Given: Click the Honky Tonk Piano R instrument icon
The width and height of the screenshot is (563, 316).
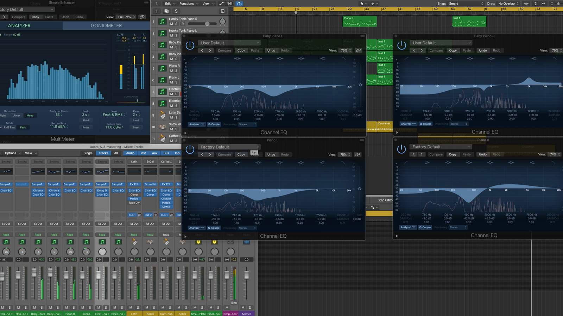Looking at the screenshot, I should pyautogui.click(x=162, y=21).
